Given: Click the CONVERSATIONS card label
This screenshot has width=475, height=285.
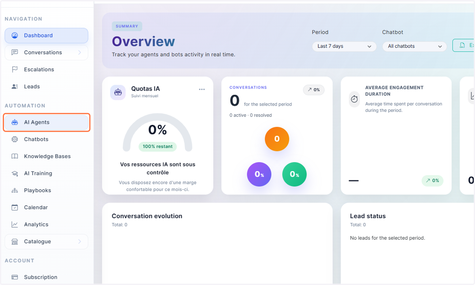Looking at the screenshot, I should [248, 87].
